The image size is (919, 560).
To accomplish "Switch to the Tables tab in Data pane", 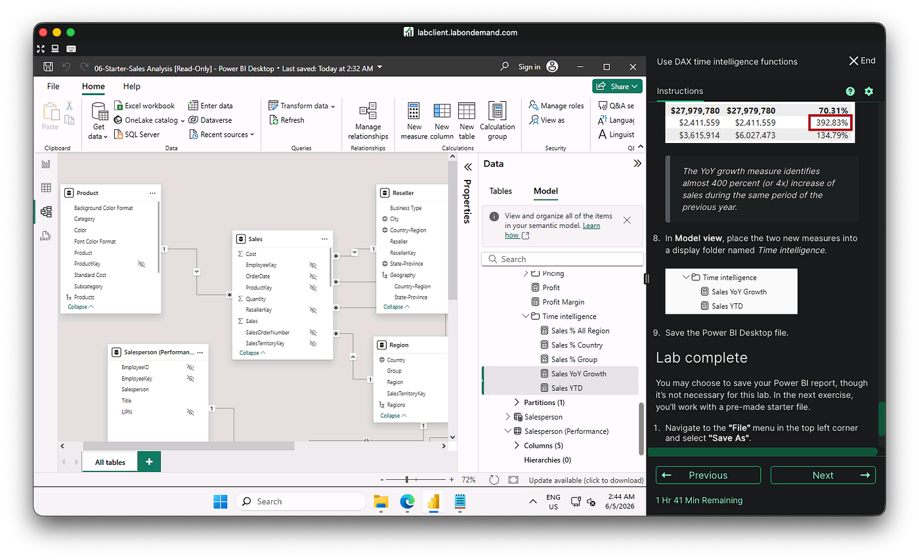I will [501, 191].
